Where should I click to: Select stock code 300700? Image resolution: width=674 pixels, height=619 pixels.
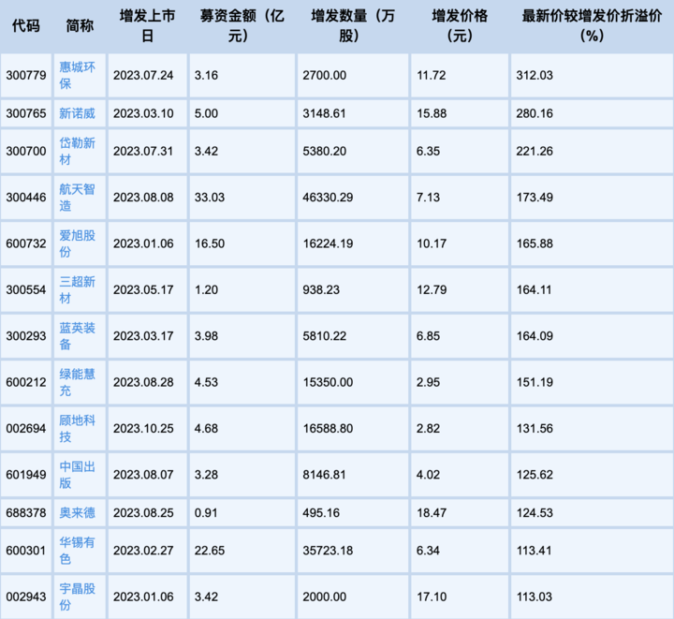(26, 152)
